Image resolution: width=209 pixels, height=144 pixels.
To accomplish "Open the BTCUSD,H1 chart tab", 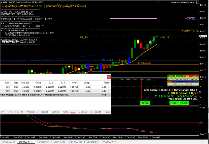I will click(92, 142).
